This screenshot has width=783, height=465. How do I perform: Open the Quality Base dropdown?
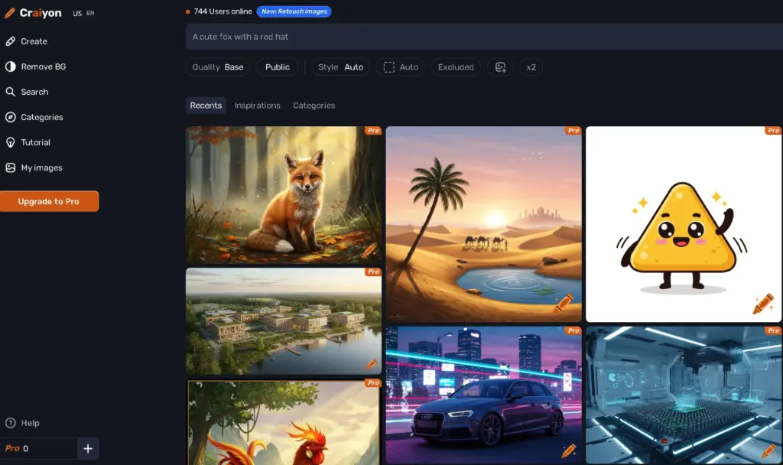click(x=218, y=67)
